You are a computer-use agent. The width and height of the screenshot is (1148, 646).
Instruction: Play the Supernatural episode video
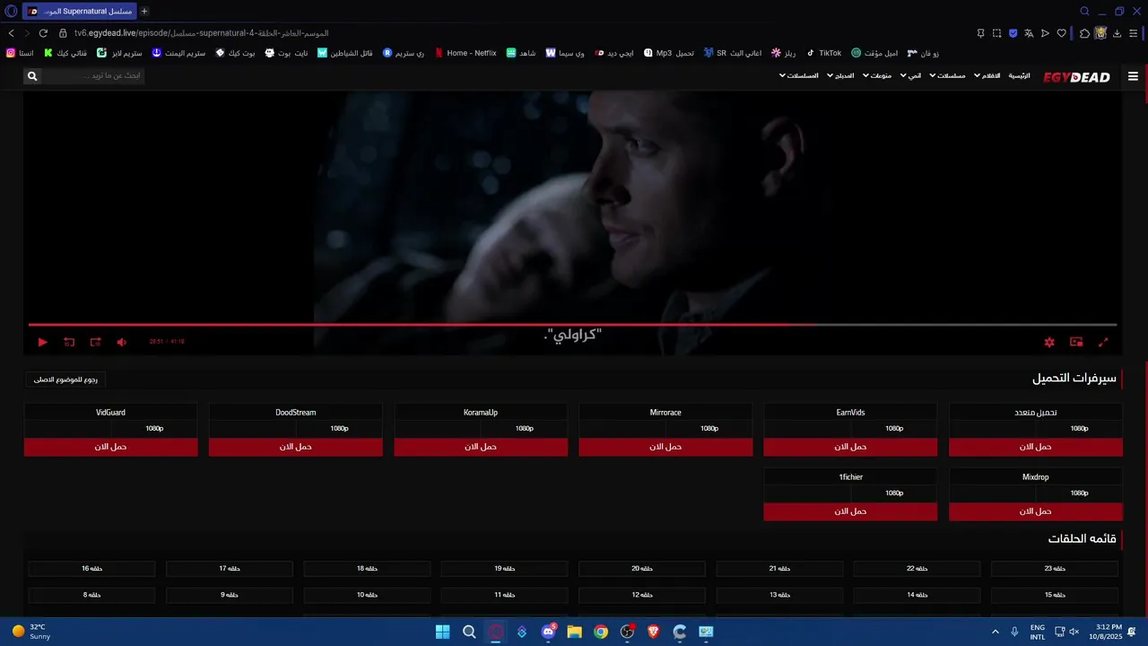coord(42,342)
